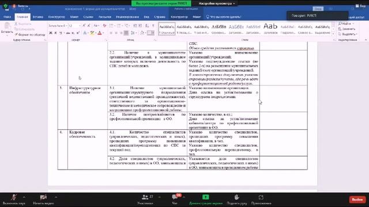Click the Increase Font Size icon
Image resolution: width=369 pixels, height=207 pixels.
(84, 25)
